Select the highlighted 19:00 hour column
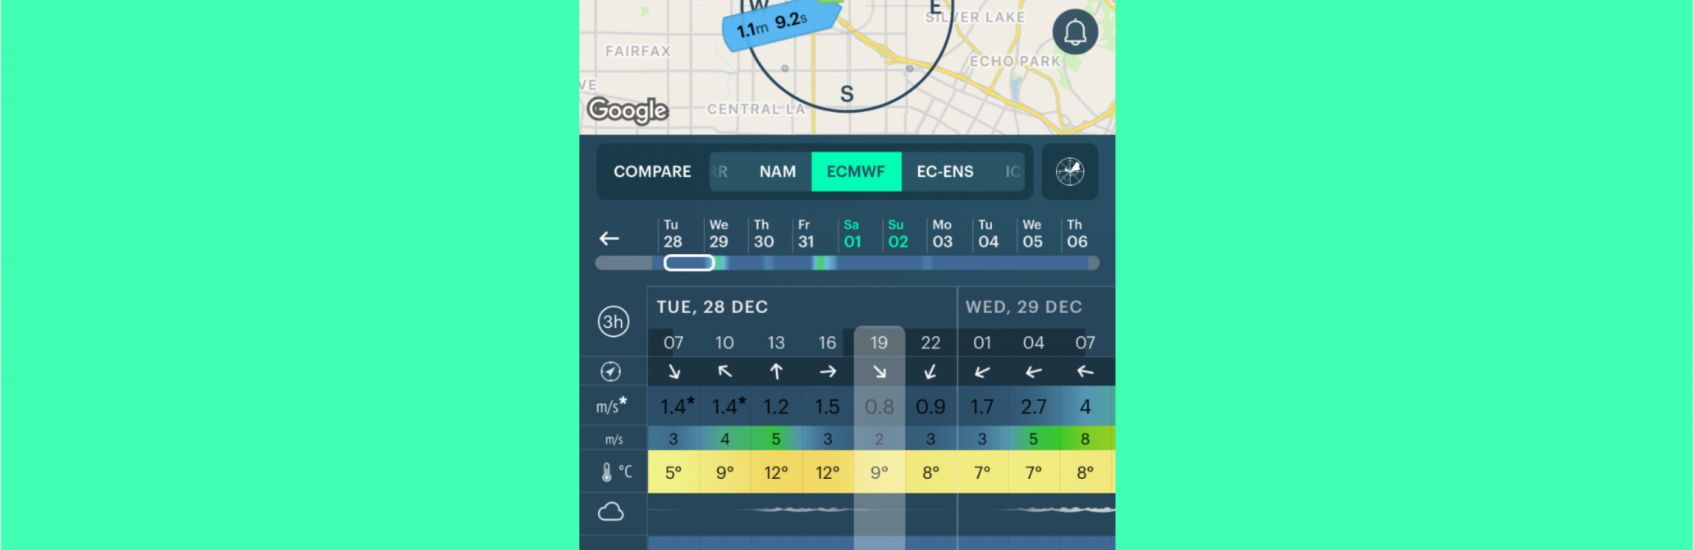The image size is (1694, 550). click(x=879, y=342)
